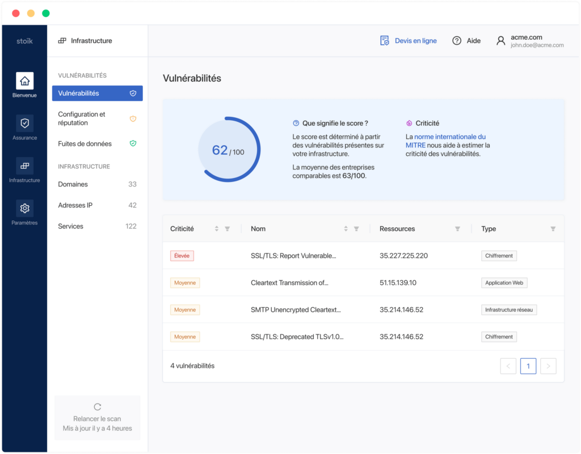Click the Moyenne badge of the Cleartext Transmission row
Screen dimensions: 581x454
185,283
